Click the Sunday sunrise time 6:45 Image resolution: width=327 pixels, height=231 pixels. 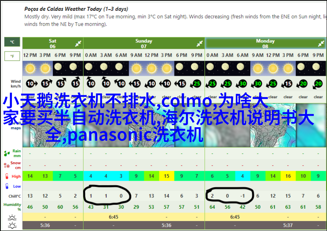[x=114, y=217]
